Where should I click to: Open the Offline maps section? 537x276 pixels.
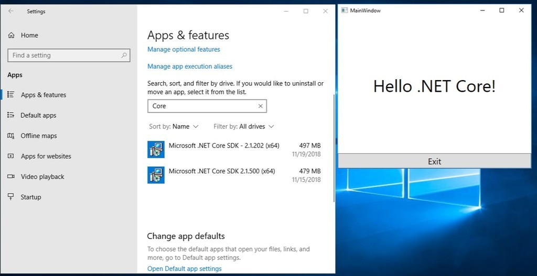coord(69,136)
